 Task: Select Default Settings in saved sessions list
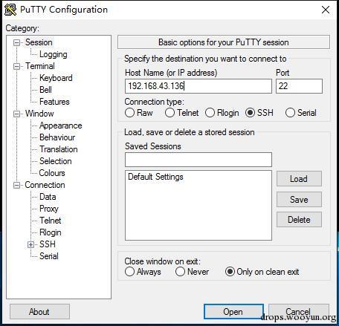(x=155, y=177)
